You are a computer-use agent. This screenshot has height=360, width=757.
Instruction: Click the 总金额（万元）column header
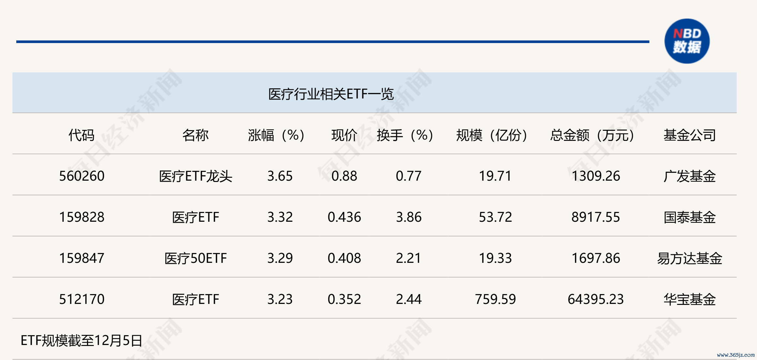coord(592,135)
